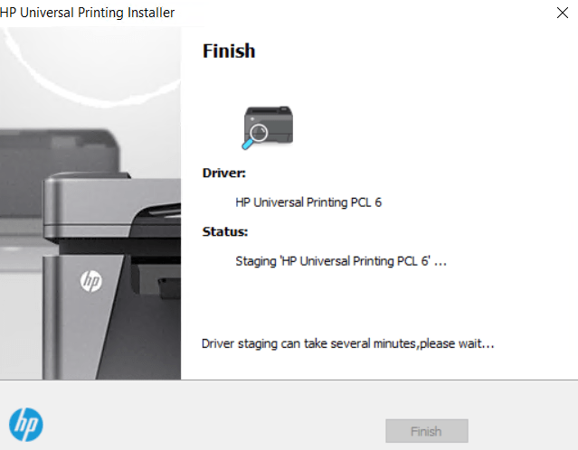Click the title bar empty area
This screenshot has height=450, width=578.
click(363, 13)
